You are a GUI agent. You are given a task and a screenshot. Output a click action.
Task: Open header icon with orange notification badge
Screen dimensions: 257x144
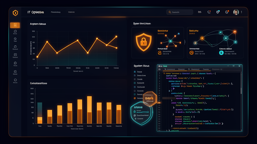point(227,12)
